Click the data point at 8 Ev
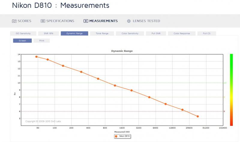Viewport: 240px width, 142px height. [149, 97]
